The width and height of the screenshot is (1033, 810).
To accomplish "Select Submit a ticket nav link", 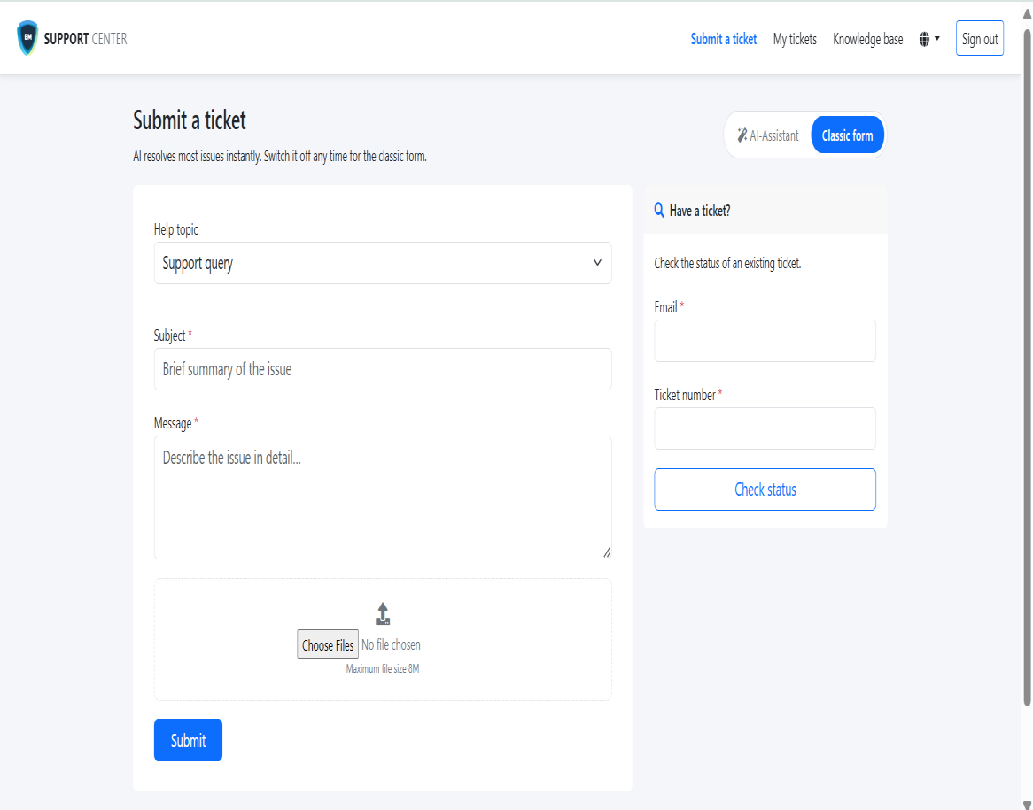I will point(723,39).
